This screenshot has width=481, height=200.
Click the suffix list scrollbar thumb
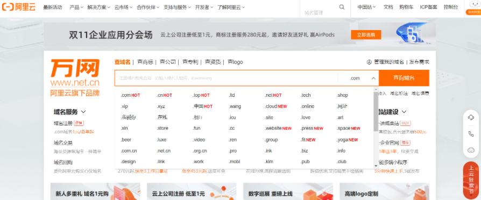[376, 112]
